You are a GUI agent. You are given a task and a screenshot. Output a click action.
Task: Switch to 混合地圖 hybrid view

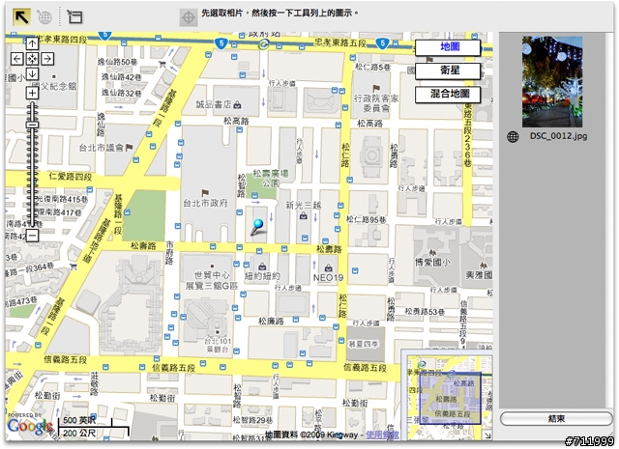448,95
